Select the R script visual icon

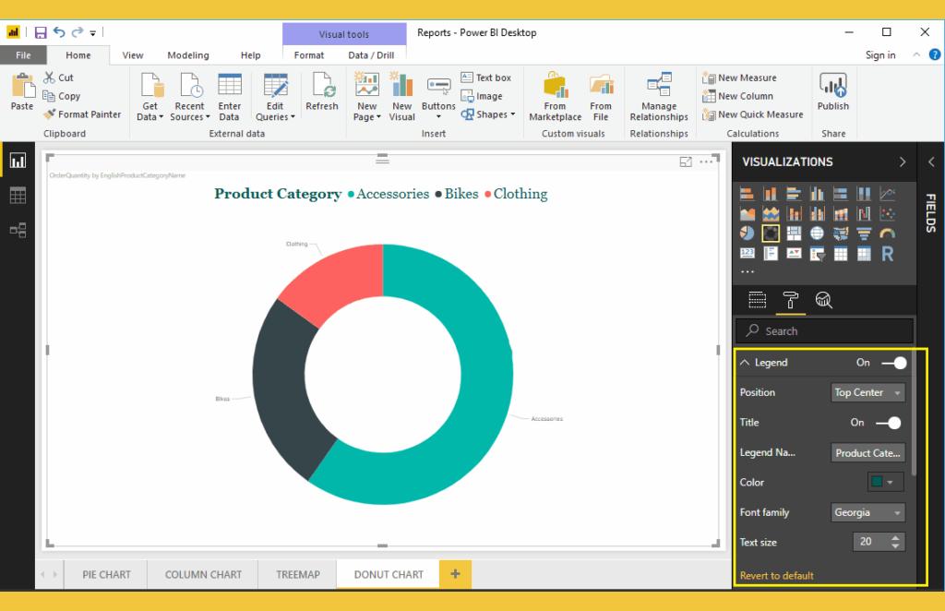[x=887, y=254]
